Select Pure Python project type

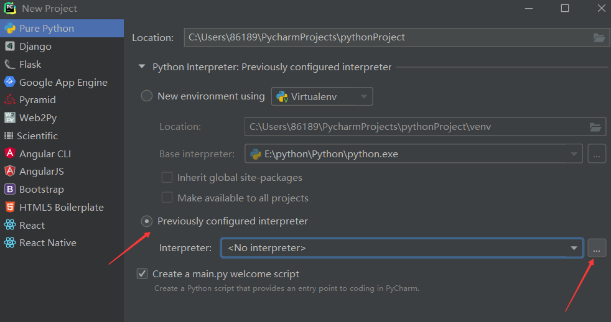click(x=46, y=29)
